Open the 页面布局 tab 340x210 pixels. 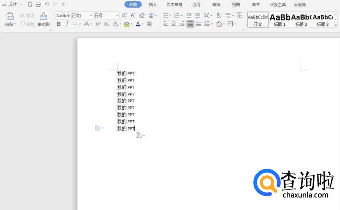pyautogui.click(x=174, y=4)
